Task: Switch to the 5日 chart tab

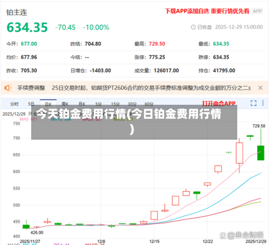Action: (x=31, y=104)
